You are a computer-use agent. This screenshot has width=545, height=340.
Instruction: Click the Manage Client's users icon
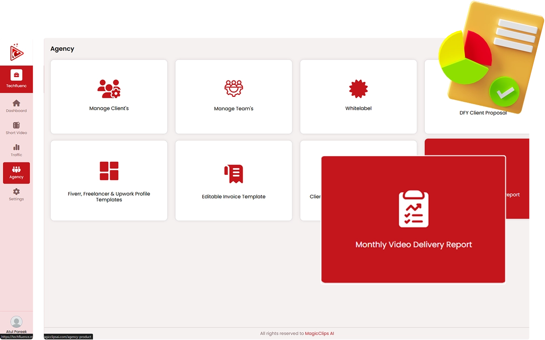click(109, 88)
